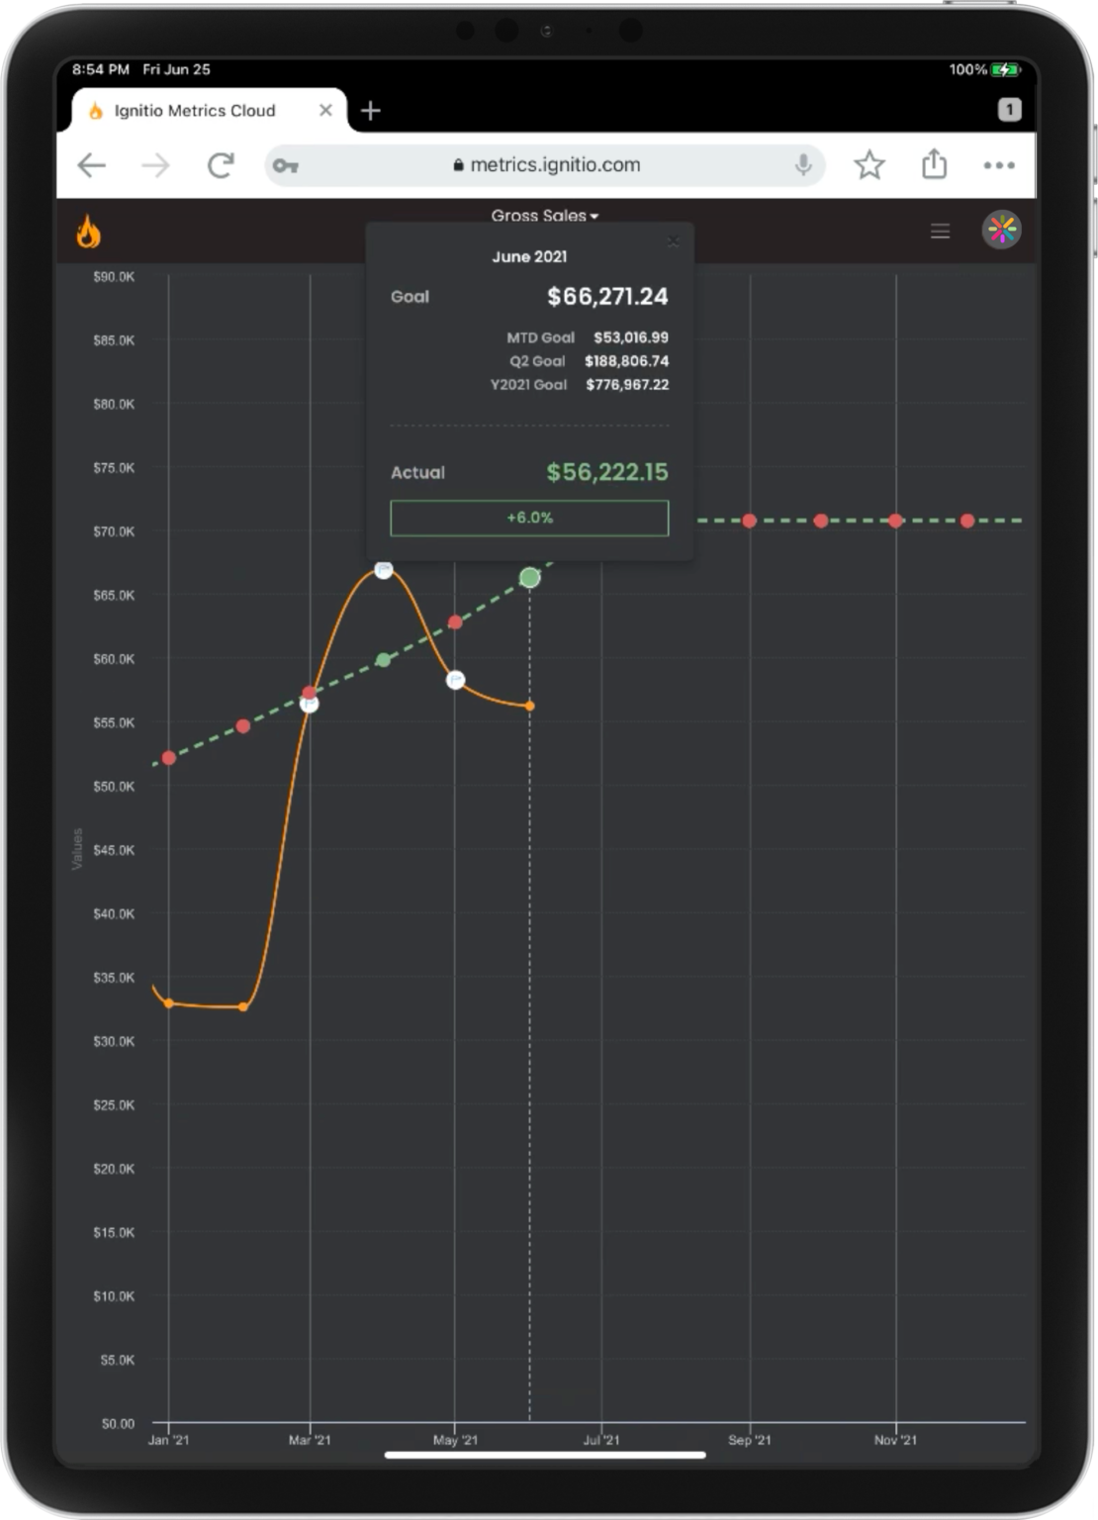Bookmark the page with the star icon

pos(869,164)
